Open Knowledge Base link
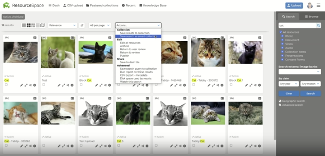 153,6
